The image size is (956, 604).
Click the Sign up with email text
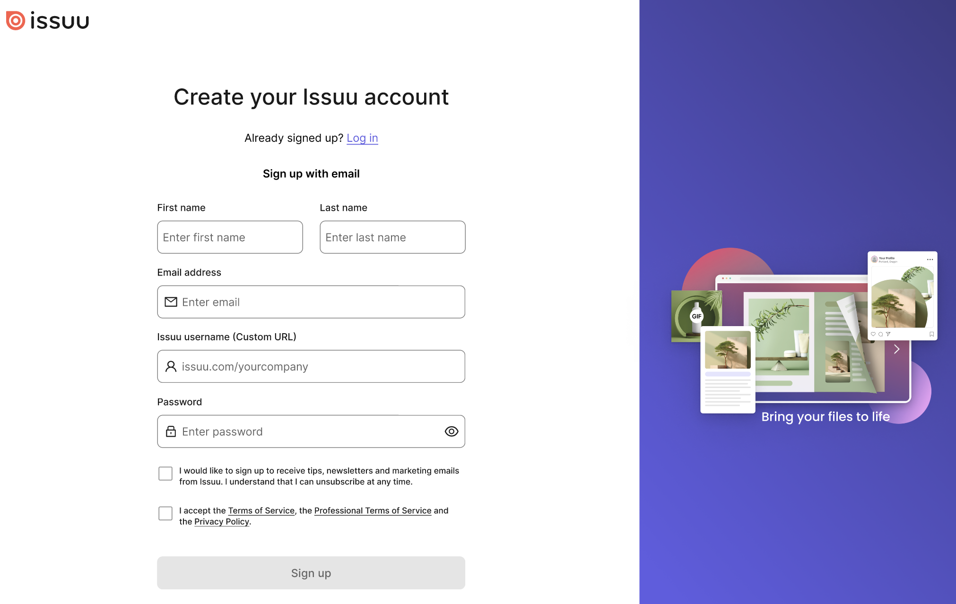point(311,174)
